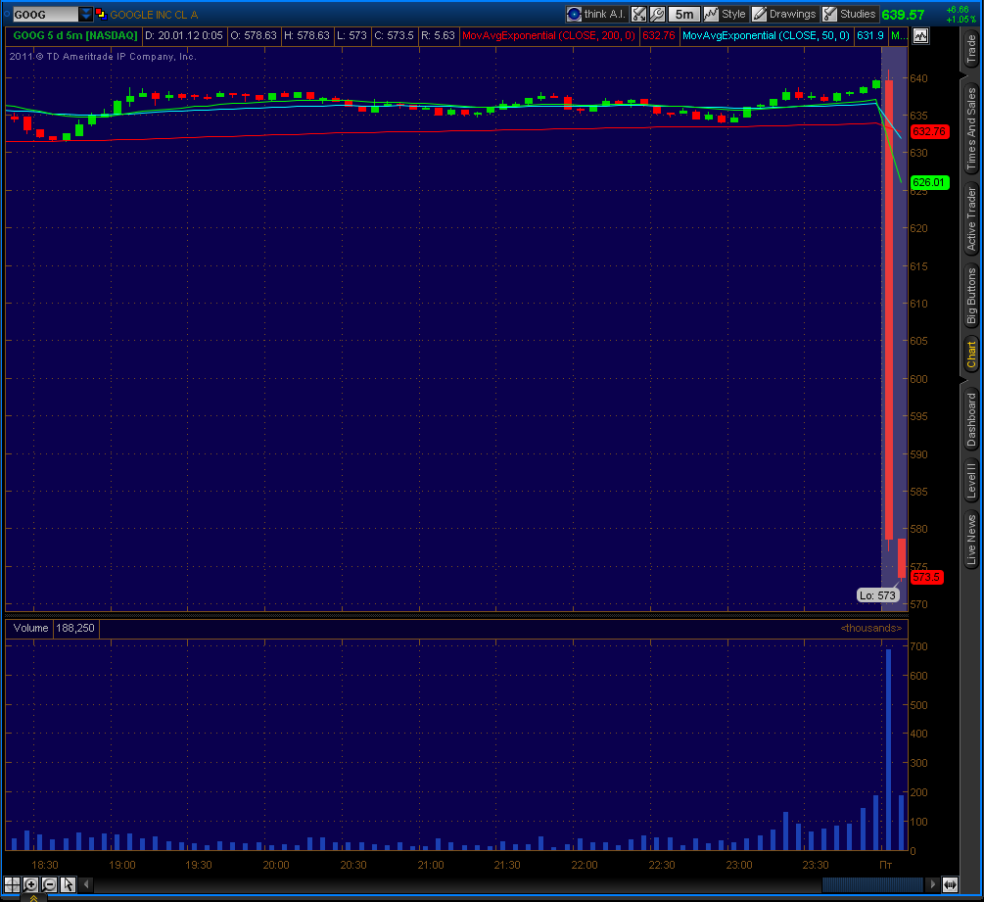
Task: Click the red 573.5 last price bubble
Action: pyautogui.click(x=927, y=578)
